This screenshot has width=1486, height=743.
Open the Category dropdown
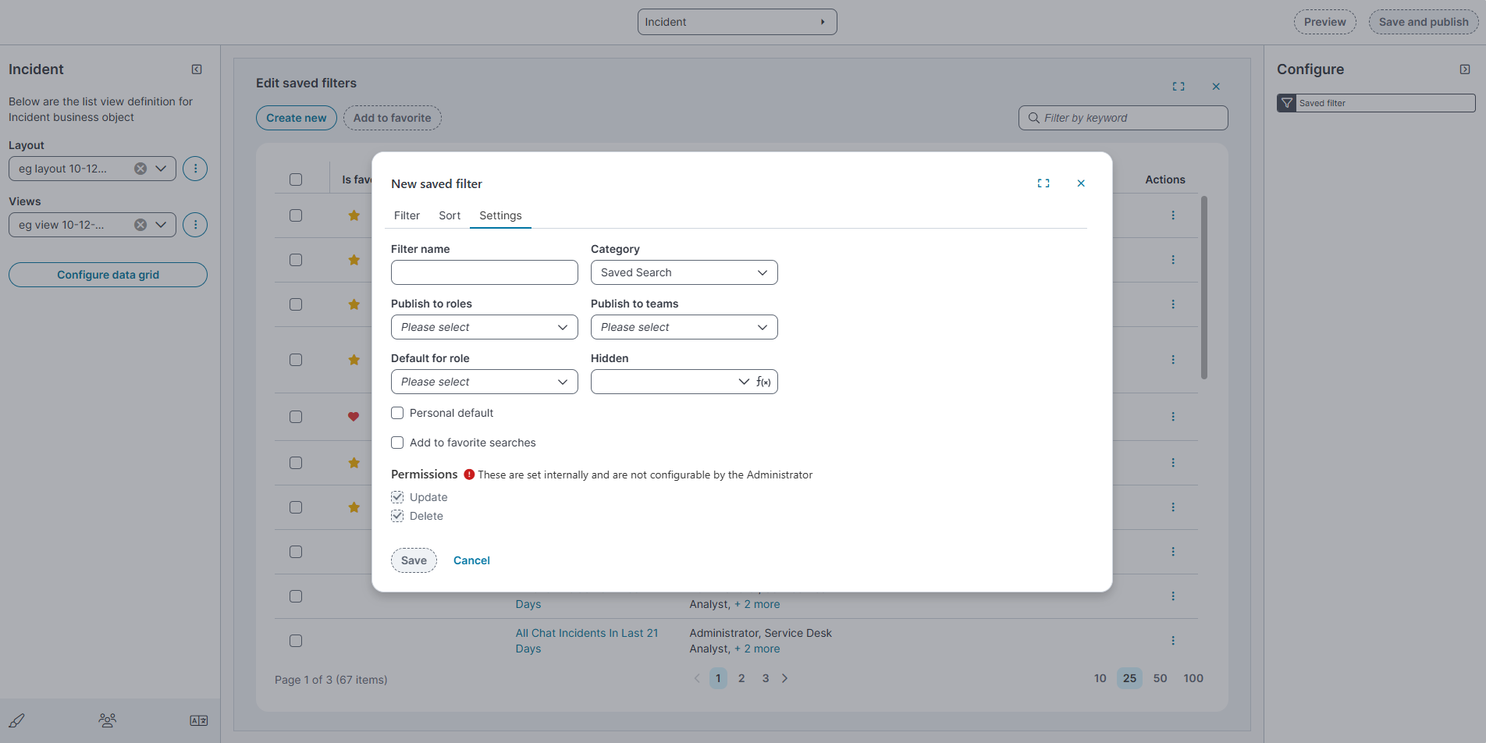click(x=684, y=272)
